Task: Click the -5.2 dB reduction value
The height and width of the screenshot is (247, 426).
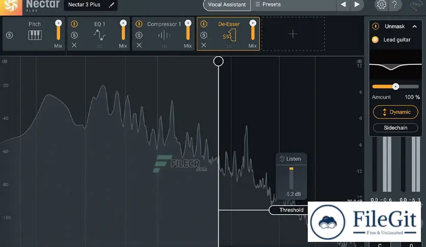Action: pos(293,194)
